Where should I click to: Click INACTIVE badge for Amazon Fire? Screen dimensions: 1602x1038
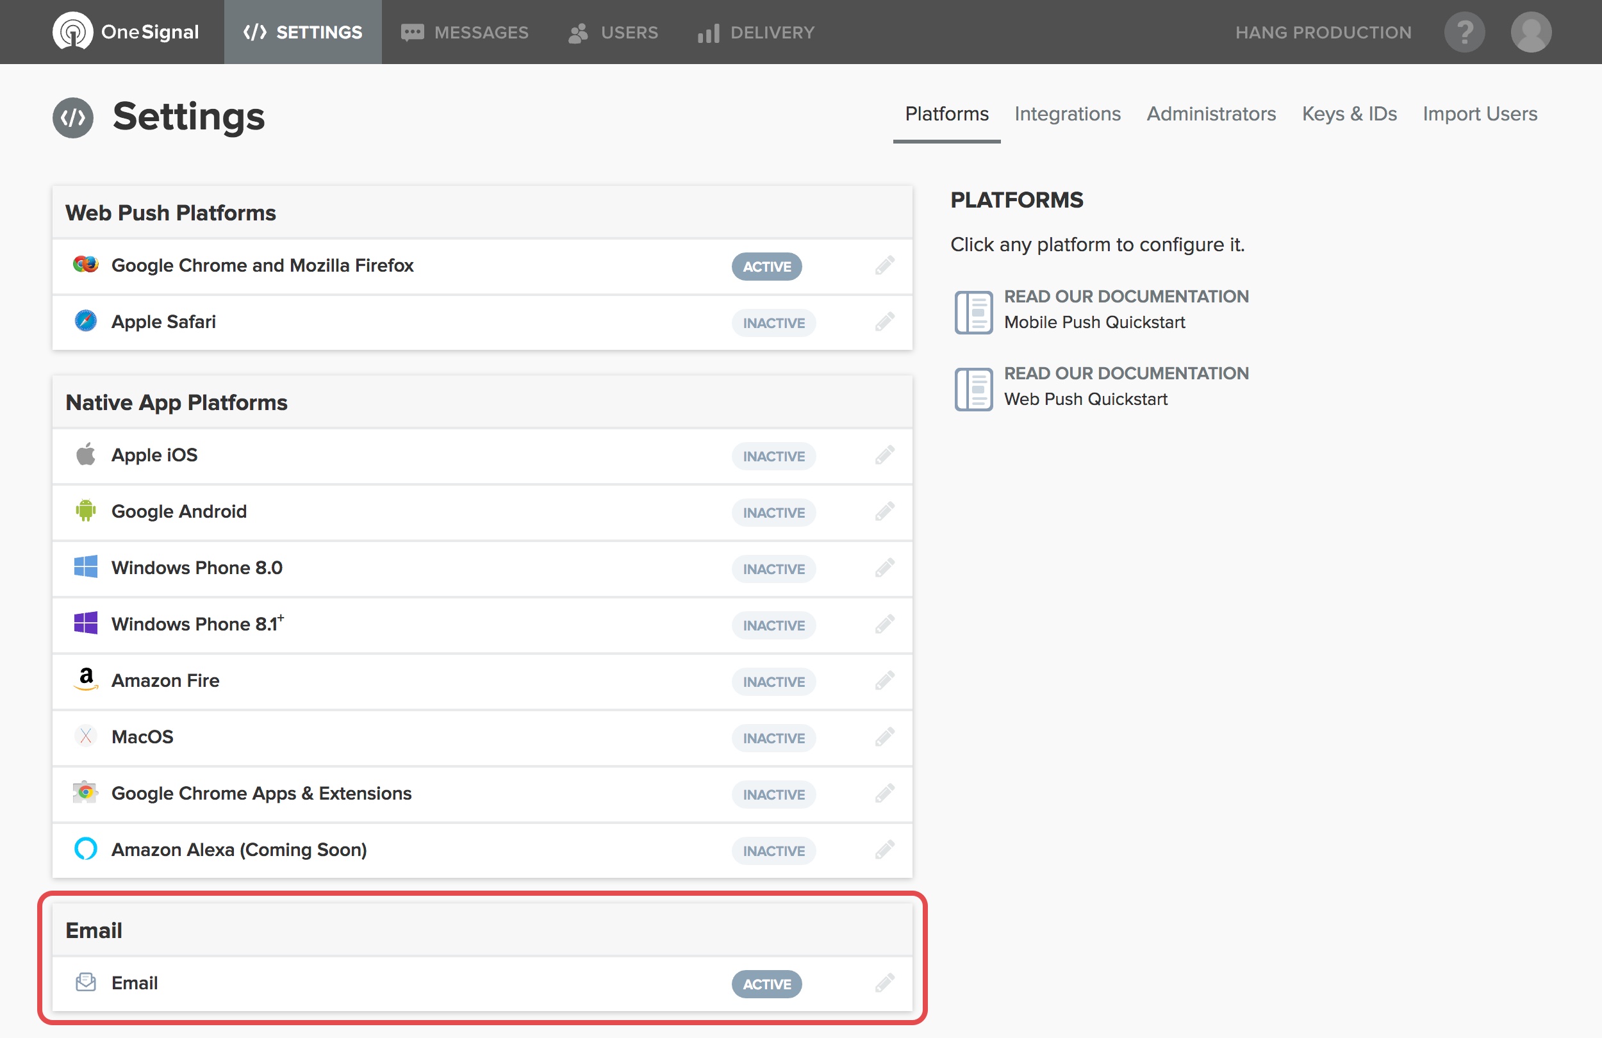[773, 682]
